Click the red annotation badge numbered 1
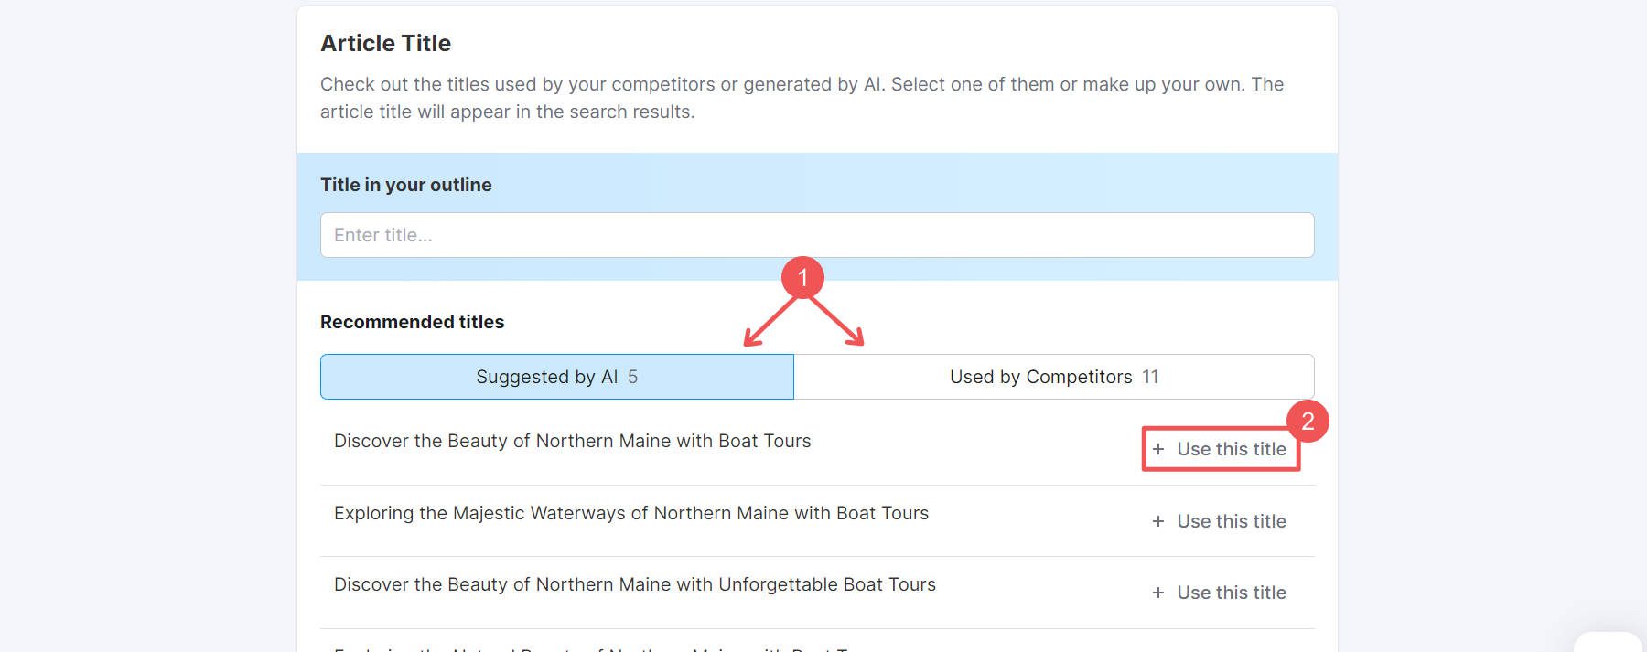The height and width of the screenshot is (652, 1647). coord(802,276)
